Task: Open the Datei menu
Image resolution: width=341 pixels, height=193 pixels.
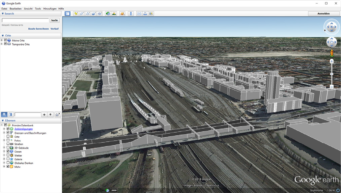Action: 4,9
